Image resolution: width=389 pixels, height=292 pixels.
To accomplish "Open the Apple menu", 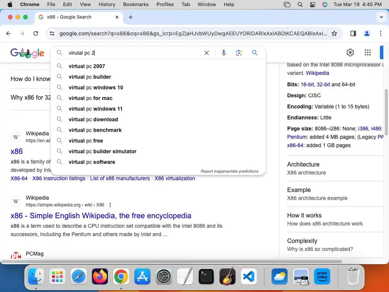I will [10, 5].
